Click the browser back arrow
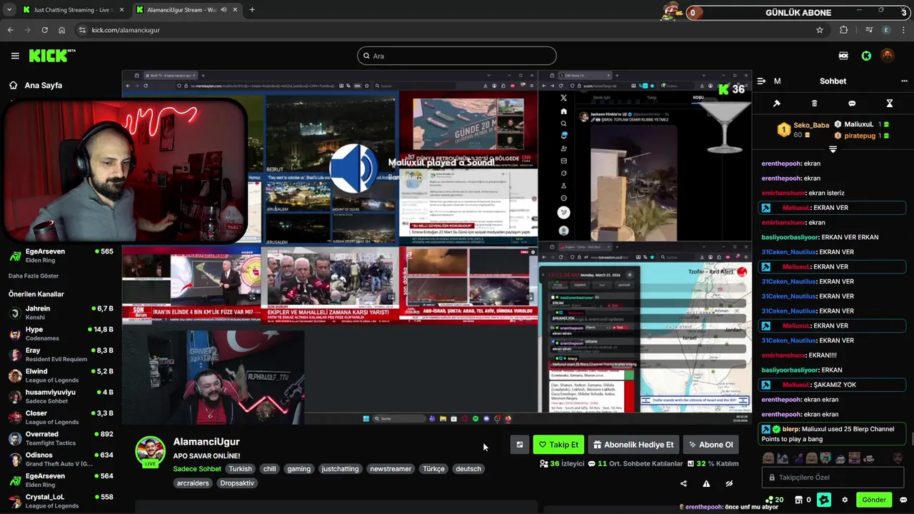Viewport: 914px width, 514px height. (10, 30)
